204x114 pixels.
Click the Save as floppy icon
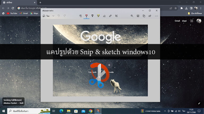tap(138, 16)
